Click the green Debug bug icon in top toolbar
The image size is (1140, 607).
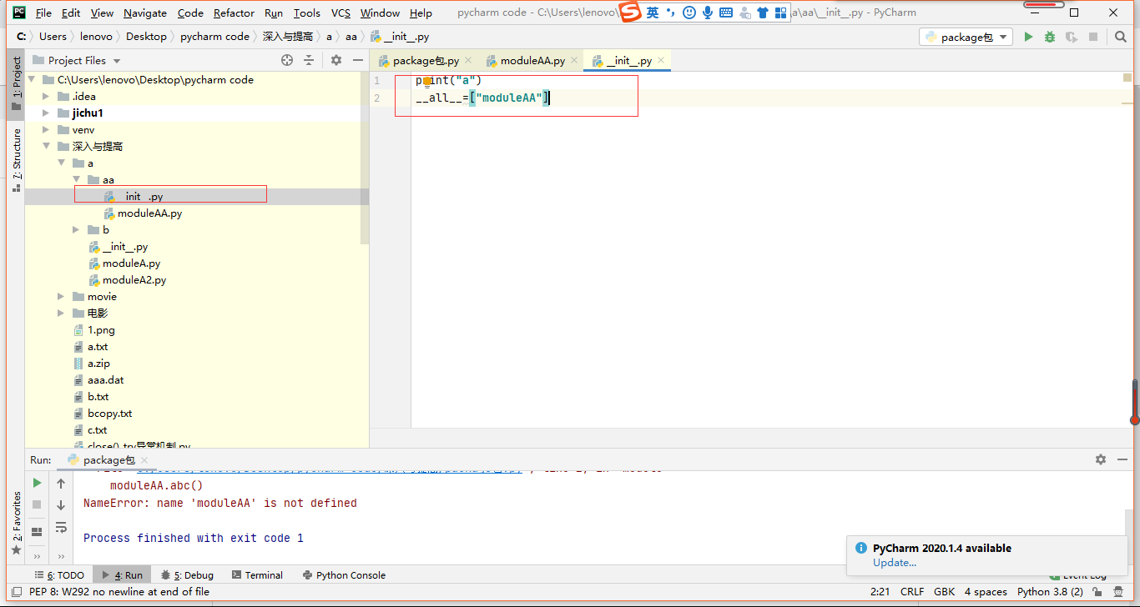coord(1050,37)
